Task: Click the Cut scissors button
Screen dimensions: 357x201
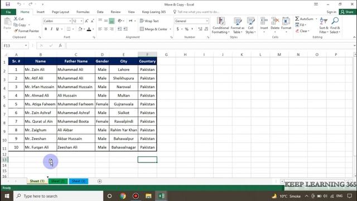Action: point(18,18)
